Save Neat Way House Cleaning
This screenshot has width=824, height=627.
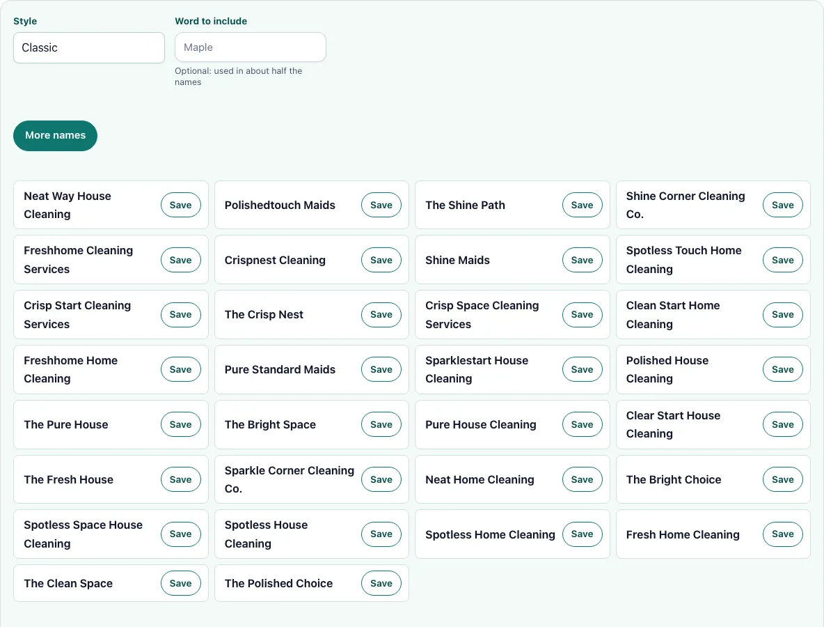(x=181, y=205)
